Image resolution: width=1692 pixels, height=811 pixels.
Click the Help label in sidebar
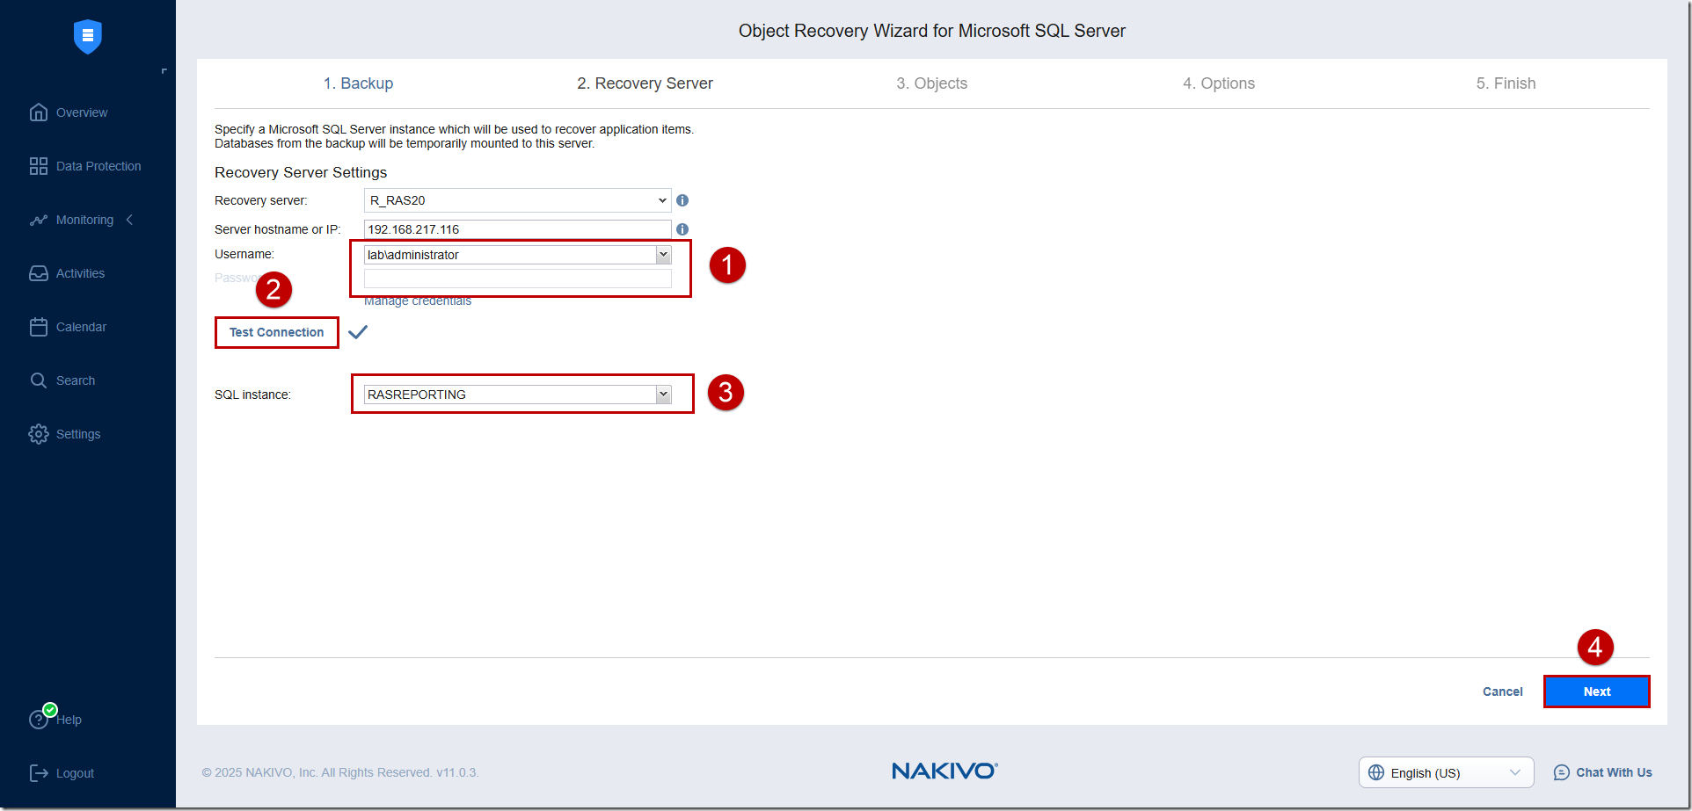pyautogui.click(x=69, y=720)
